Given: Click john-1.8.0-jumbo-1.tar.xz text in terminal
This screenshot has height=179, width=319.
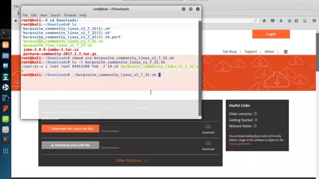Looking at the screenshot, I should point(51,50).
